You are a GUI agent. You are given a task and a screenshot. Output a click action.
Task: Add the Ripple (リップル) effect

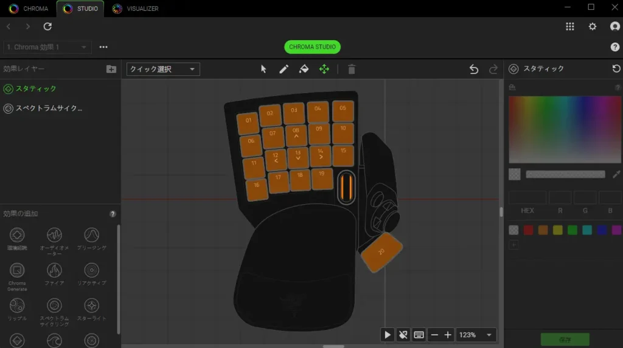coord(17,309)
